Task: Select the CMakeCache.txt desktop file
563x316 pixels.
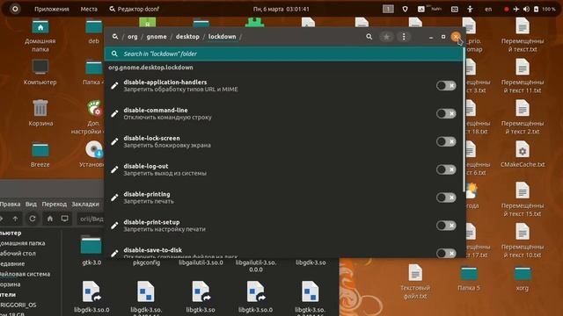Action: [523, 154]
